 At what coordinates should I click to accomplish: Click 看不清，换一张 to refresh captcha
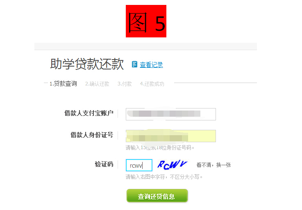[x=213, y=165]
